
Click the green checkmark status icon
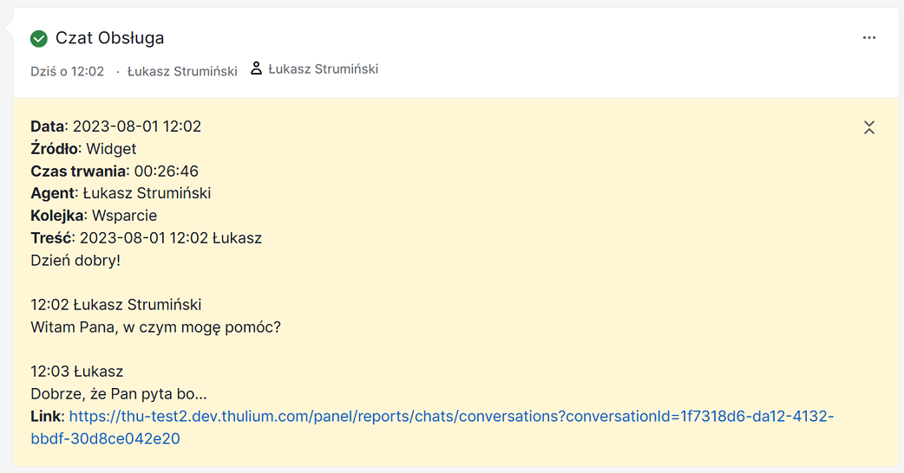coord(39,39)
